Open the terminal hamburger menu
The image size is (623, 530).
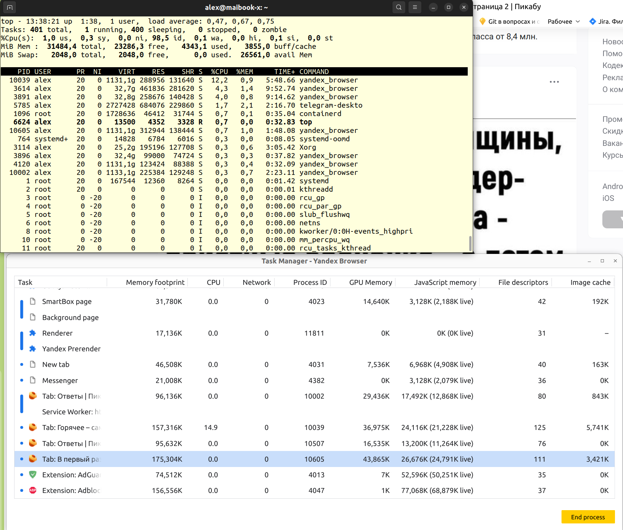point(415,7)
